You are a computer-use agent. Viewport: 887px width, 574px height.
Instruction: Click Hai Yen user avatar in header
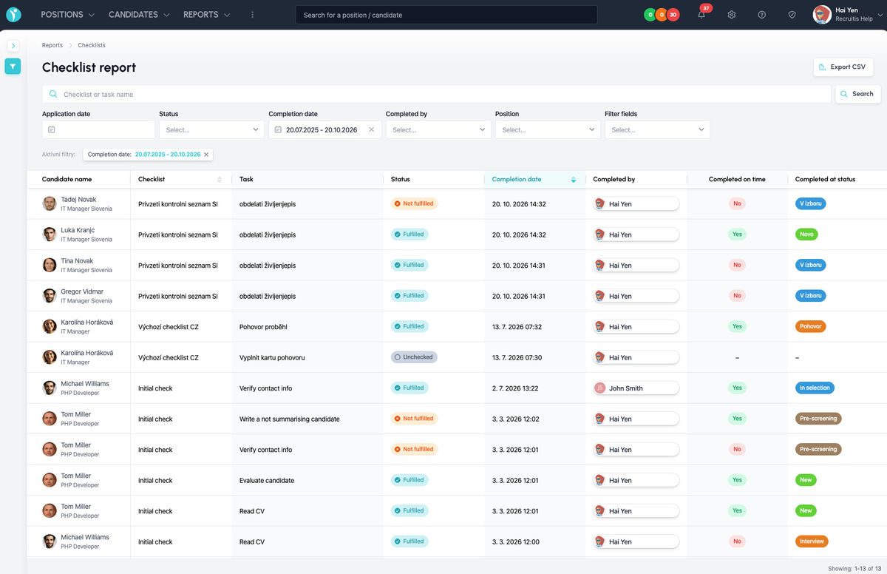click(x=822, y=15)
